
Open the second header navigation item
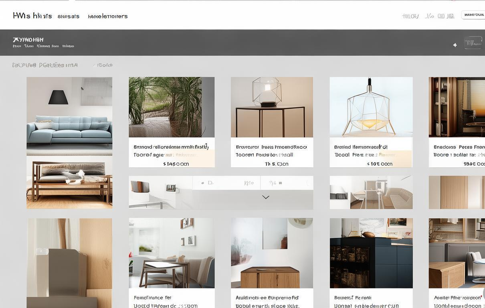tap(108, 16)
